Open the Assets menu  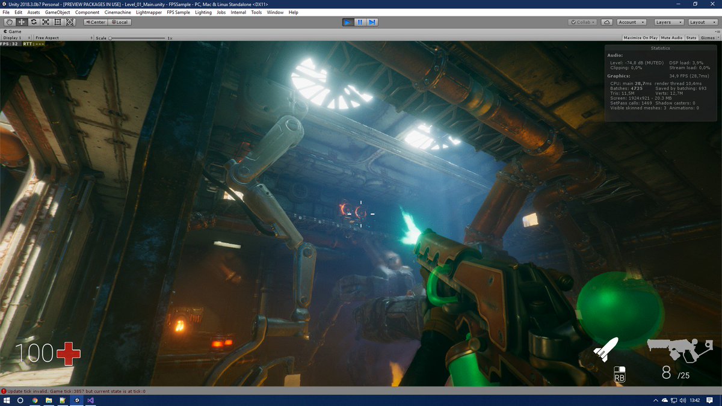34,12
